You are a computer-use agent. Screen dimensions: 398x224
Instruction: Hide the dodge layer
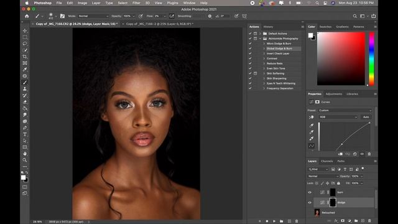pyautogui.click(x=310, y=203)
